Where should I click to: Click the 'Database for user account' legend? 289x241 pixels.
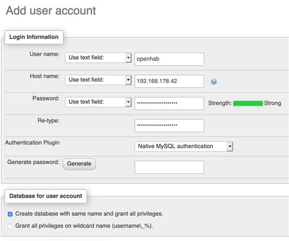point(46,196)
